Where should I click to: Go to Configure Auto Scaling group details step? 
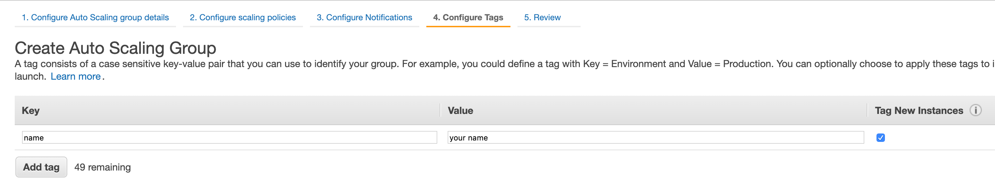(x=95, y=17)
